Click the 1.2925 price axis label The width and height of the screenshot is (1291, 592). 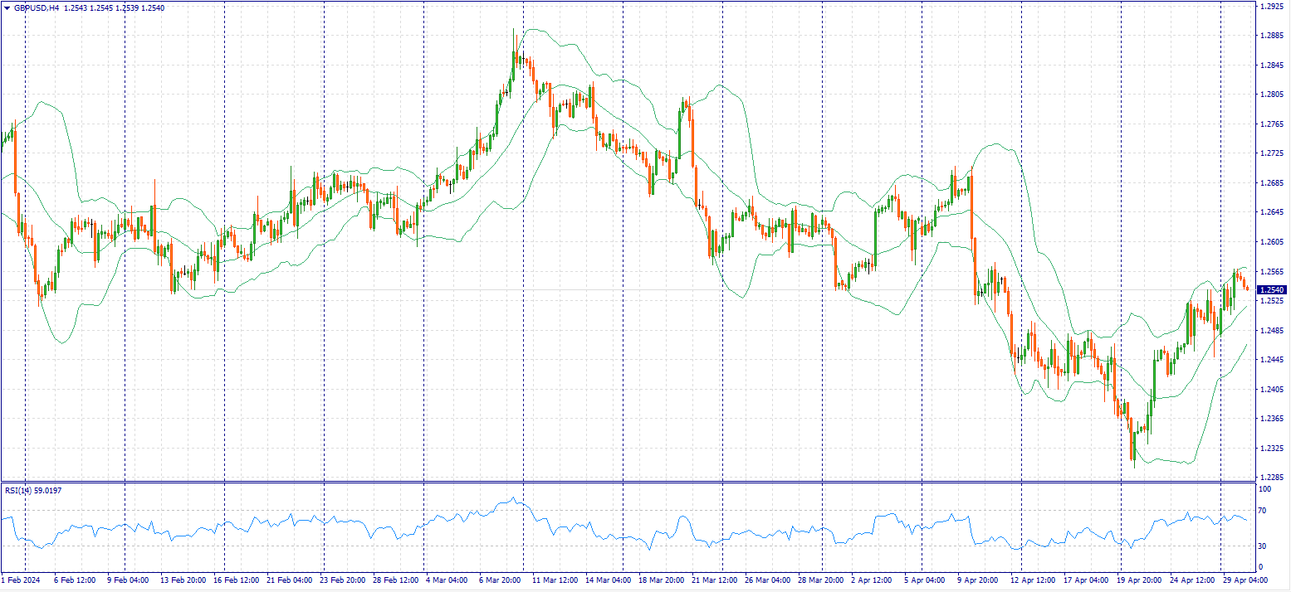[x=1271, y=6]
